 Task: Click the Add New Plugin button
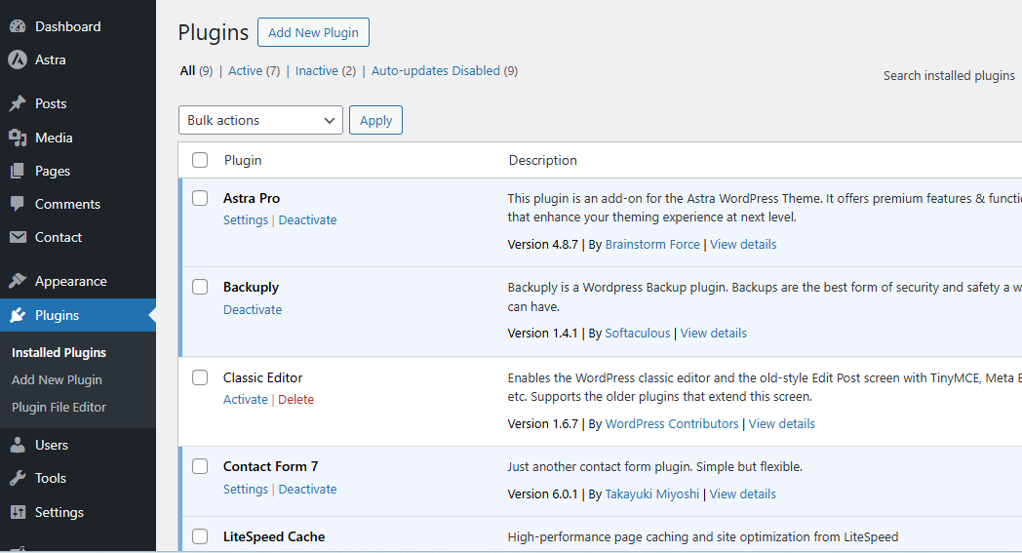click(313, 32)
